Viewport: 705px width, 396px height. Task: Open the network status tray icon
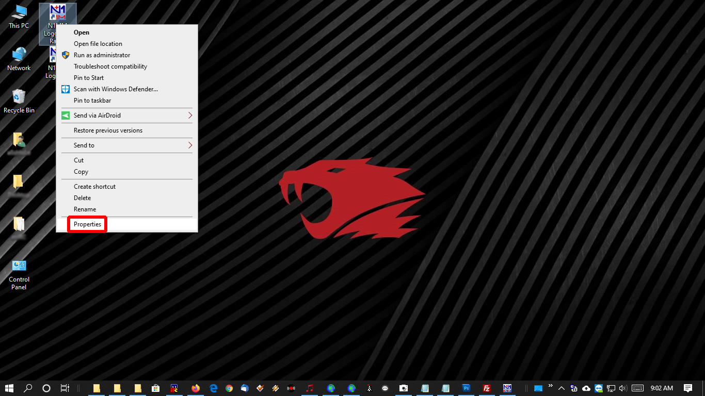[x=611, y=388]
